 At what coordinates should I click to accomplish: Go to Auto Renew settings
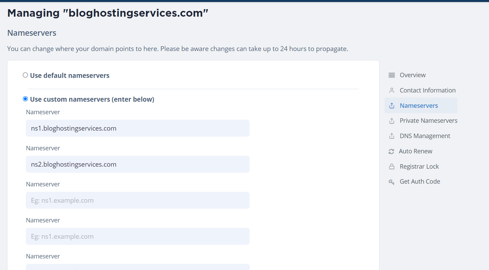(x=416, y=151)
